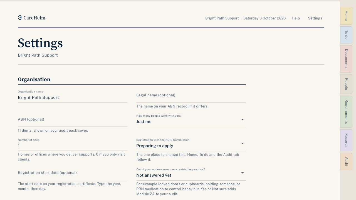Click 'Bright Path Support' subtitle under Settings
This screenshot has height=200, width=356.
coord(38,55)
